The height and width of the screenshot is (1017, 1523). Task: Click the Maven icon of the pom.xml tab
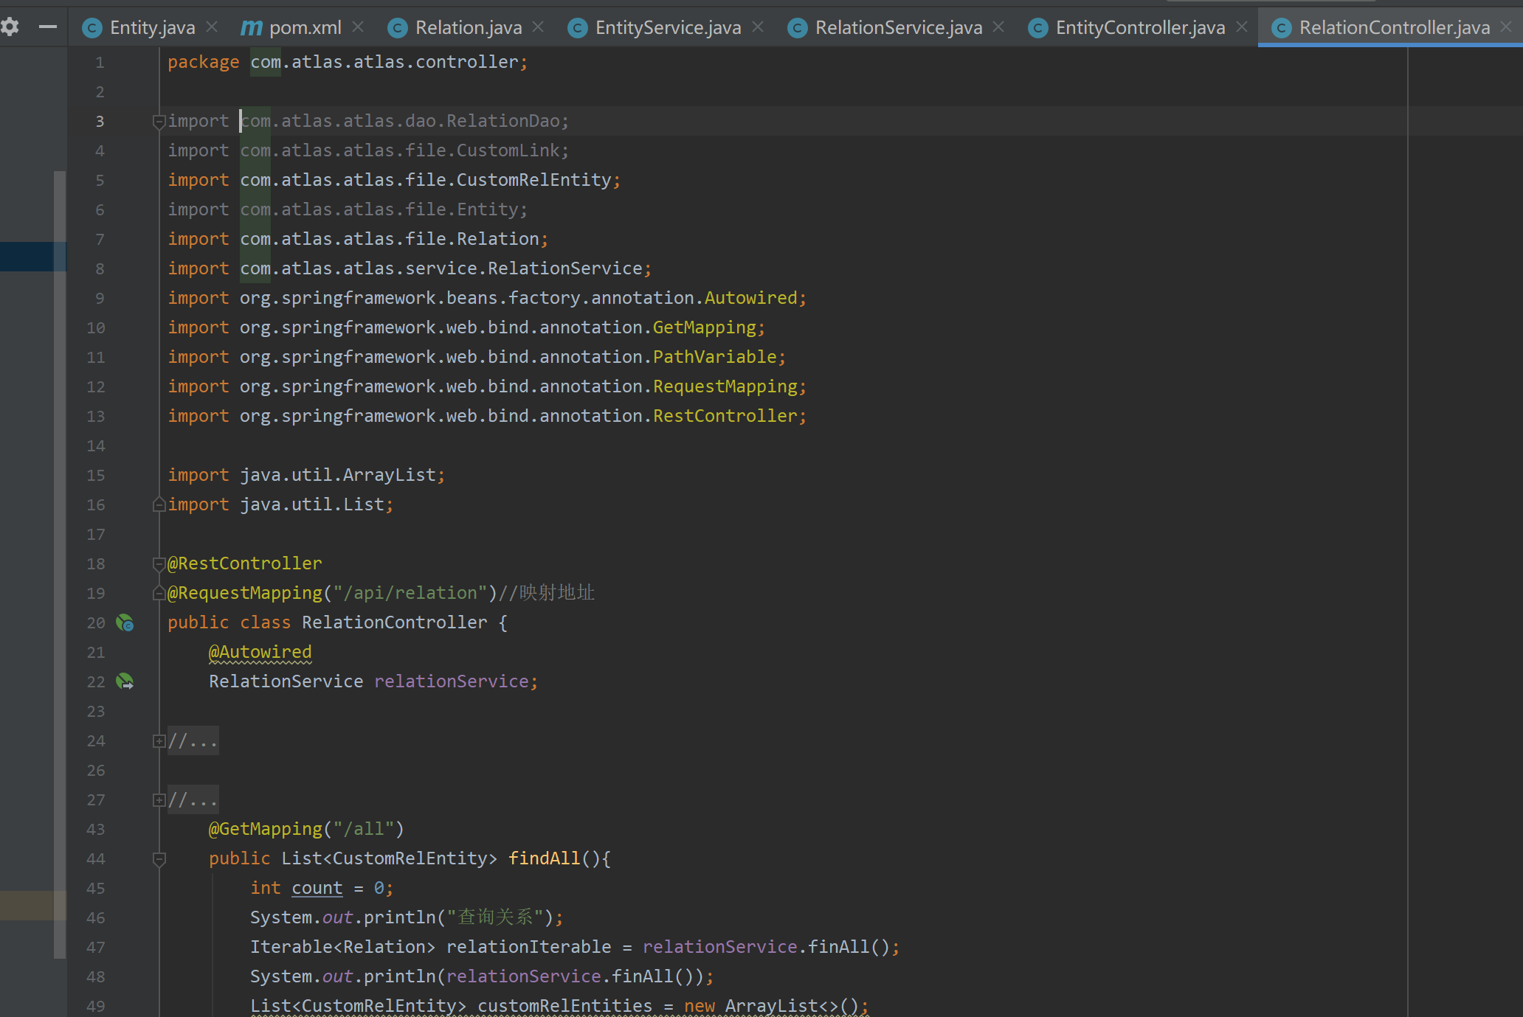251,28
